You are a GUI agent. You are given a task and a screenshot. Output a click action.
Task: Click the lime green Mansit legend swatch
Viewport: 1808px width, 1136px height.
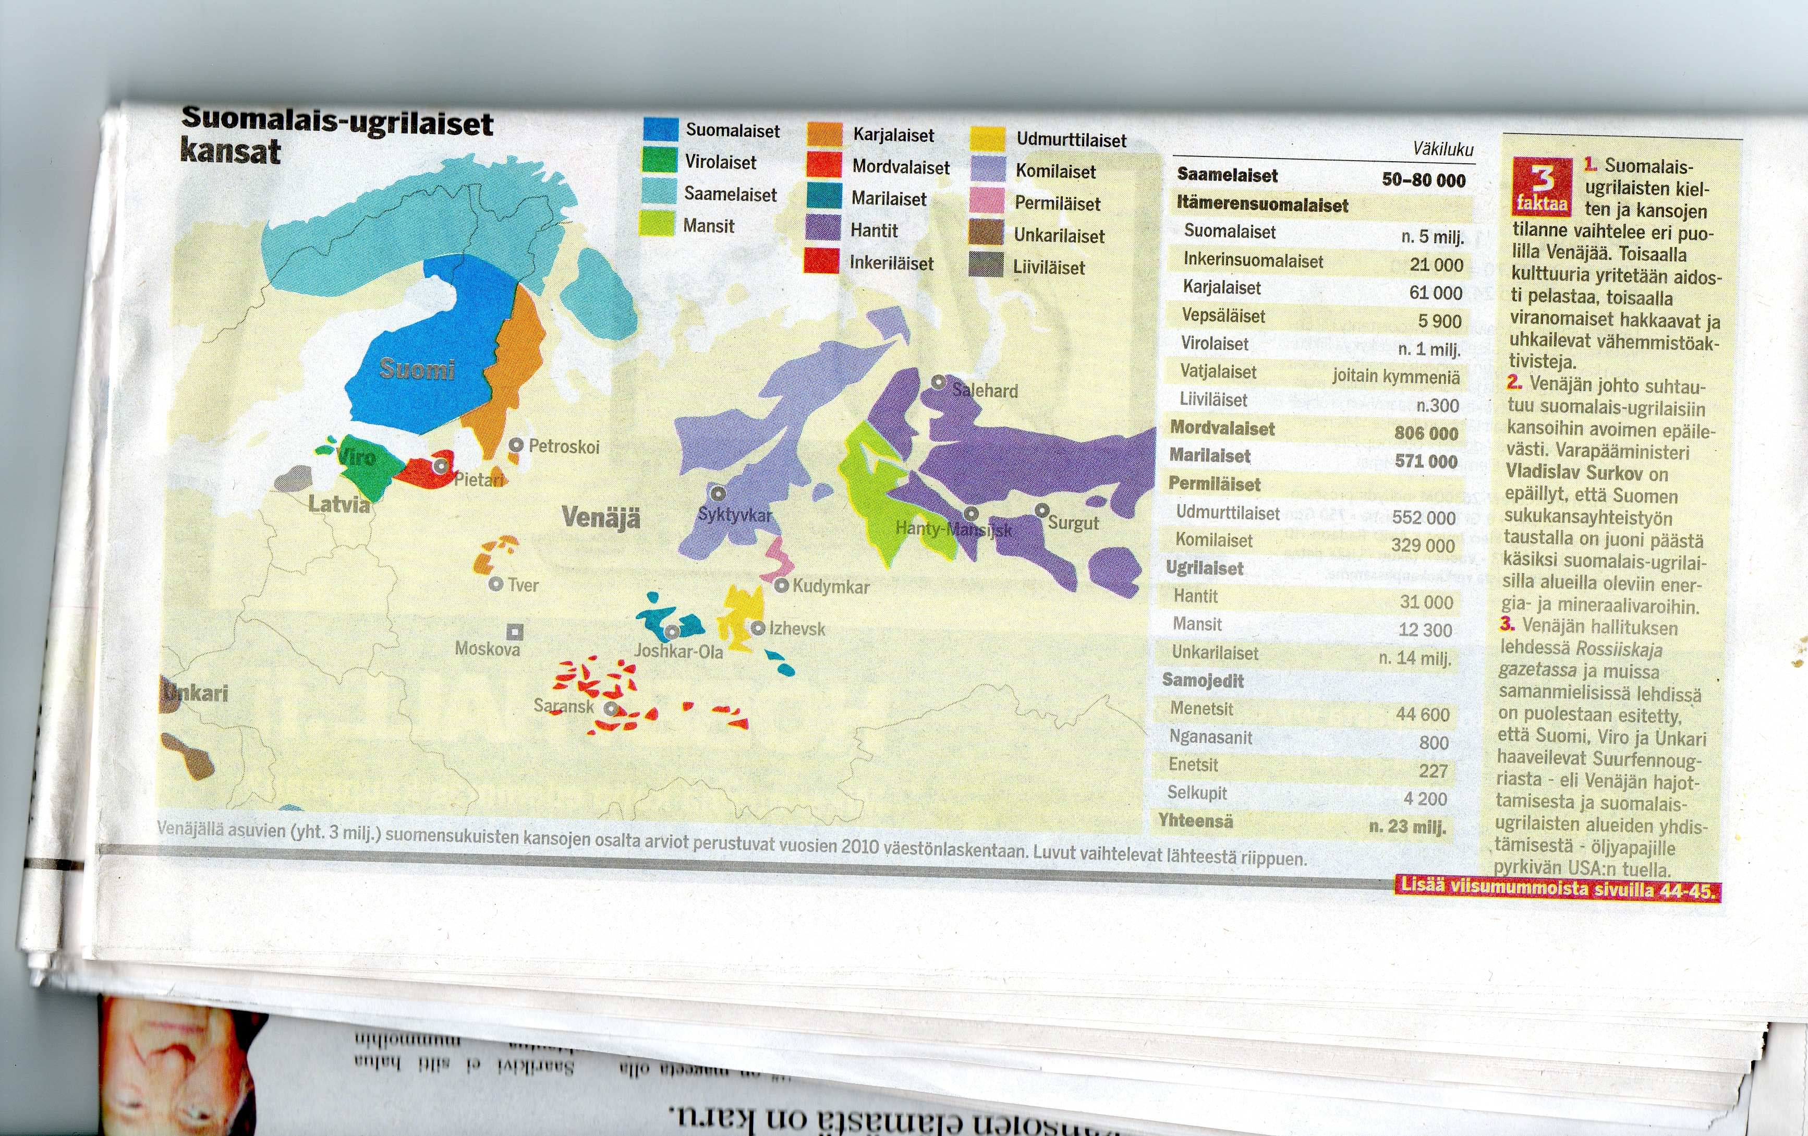coord(657,224)
